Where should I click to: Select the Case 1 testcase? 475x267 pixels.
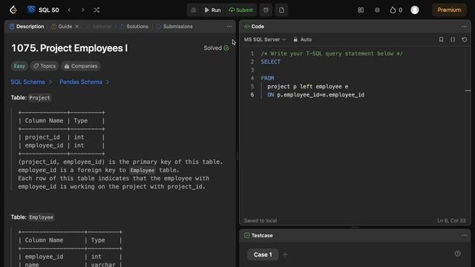(x=263, y=254)
